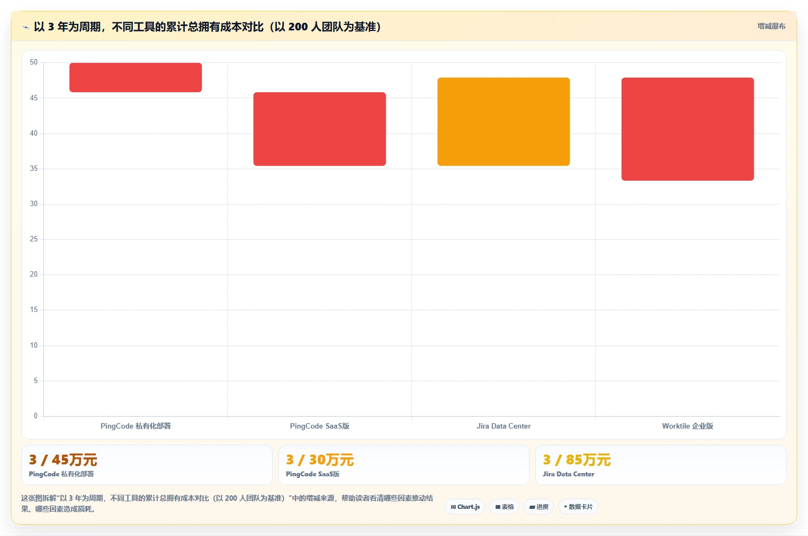Click the y-axis value 40
This screenshot has width=808, height=536.
point(34,133)
